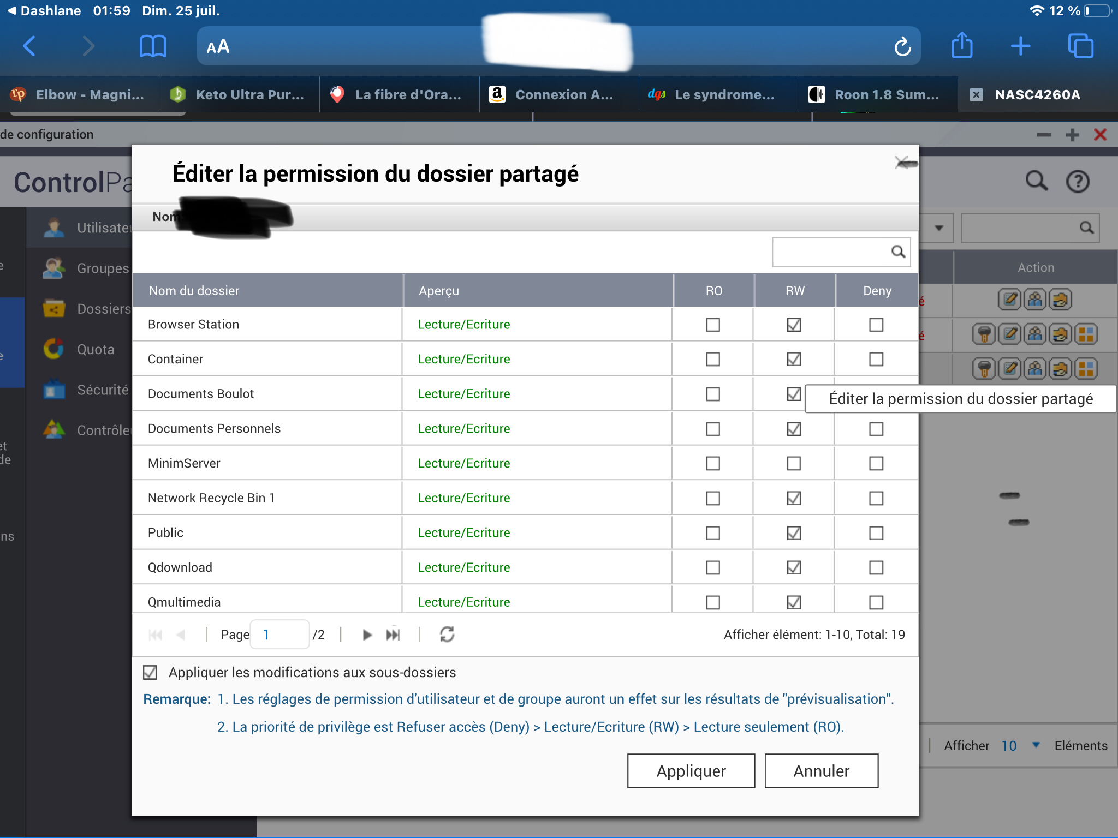Open the Safari tab overview icon

click(x=1080, y=46)
